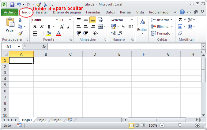The image size is (207, 130).
Task: Switch to the Fórmulas tab
Action: click(x=93, y=12)
